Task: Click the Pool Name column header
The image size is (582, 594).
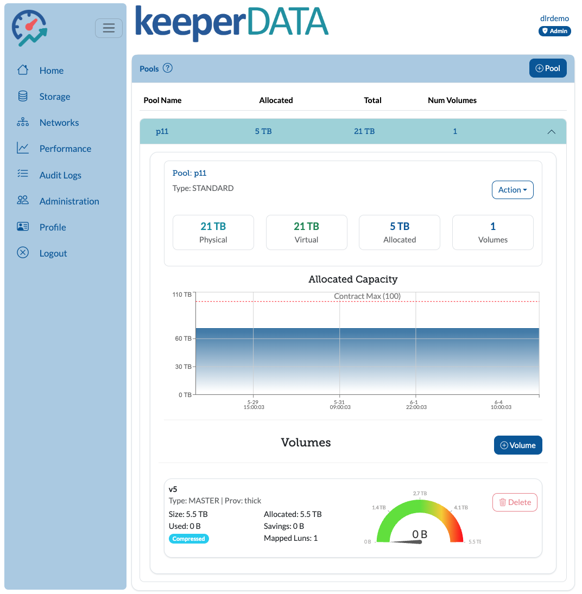Action: point(162,100)
